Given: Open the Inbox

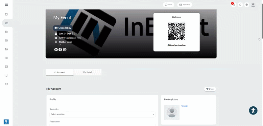Looking at the screenshot, I should point(169,5).
